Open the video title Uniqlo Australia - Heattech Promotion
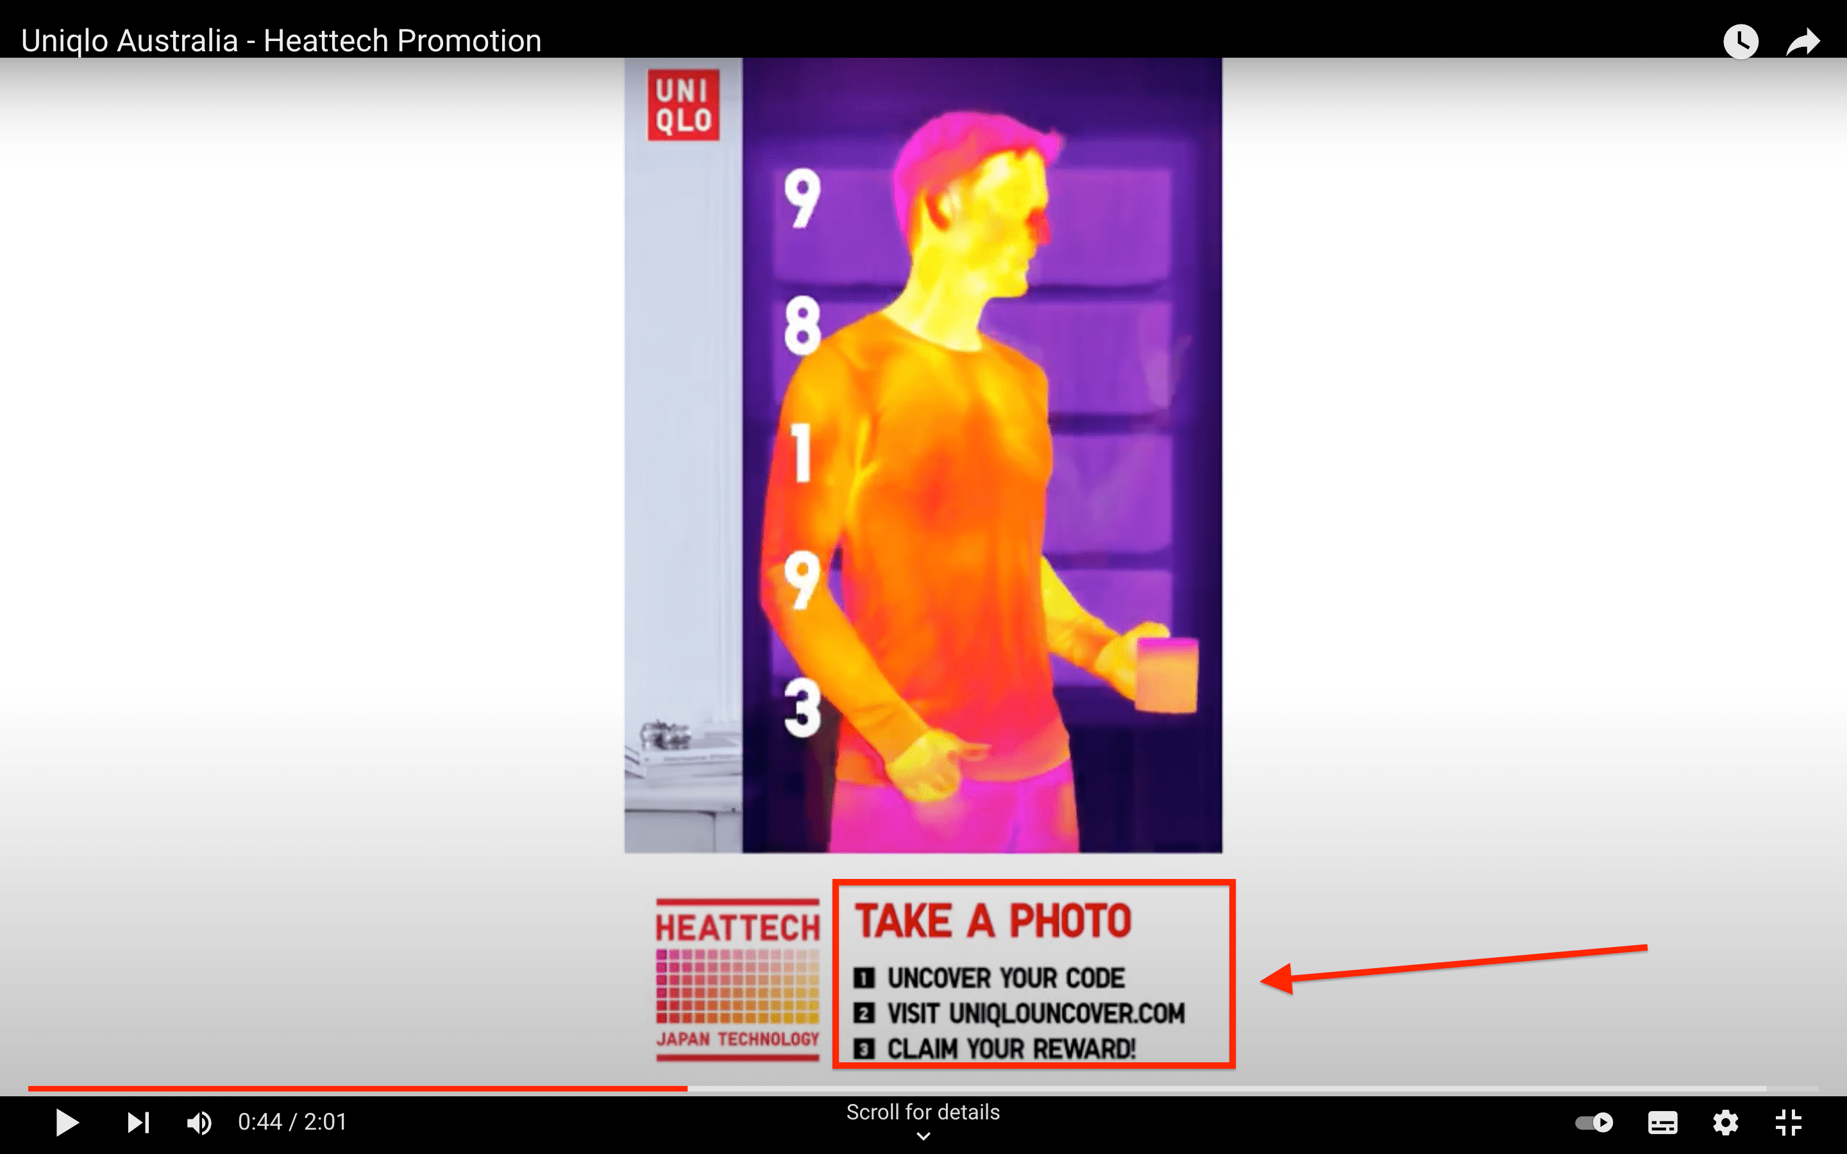This screenshot has height=1154, width=1847. click(x=281, y=41)
